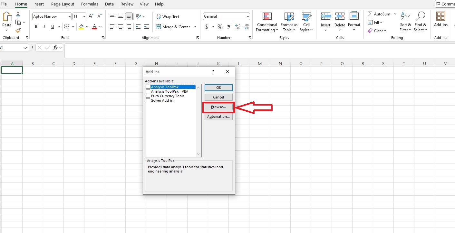Apply bottom alignment

tap(129, 16)
